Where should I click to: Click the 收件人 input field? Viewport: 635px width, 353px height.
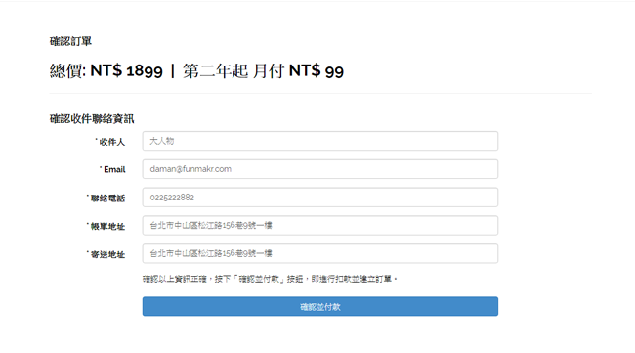319,141
